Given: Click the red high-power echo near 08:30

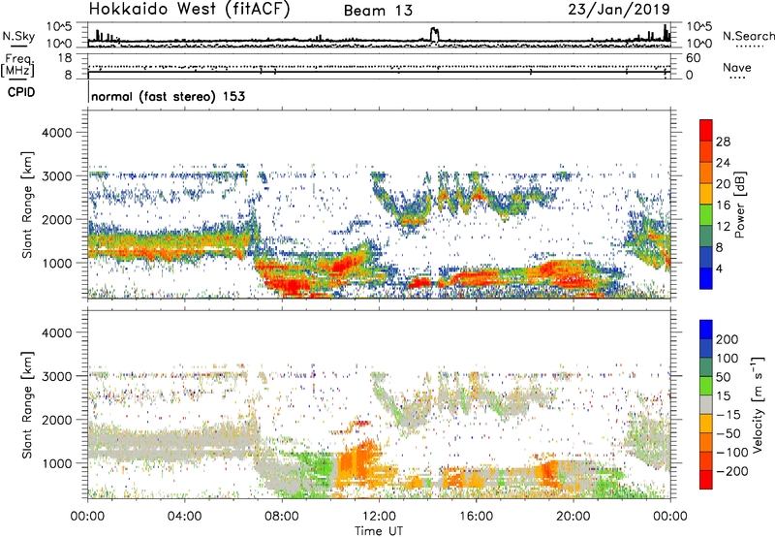Looking at the screenshot, I should click(x=292, y=286).
